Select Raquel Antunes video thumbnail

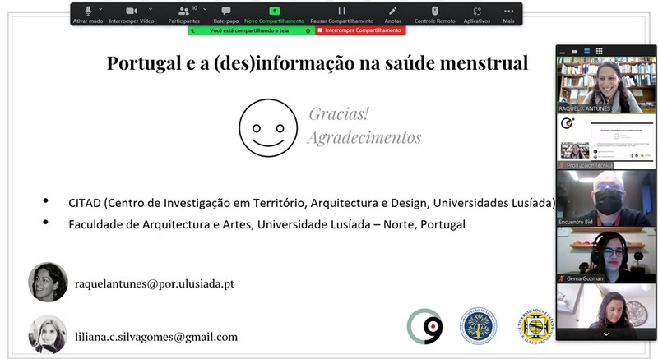[x=606, y=85]
